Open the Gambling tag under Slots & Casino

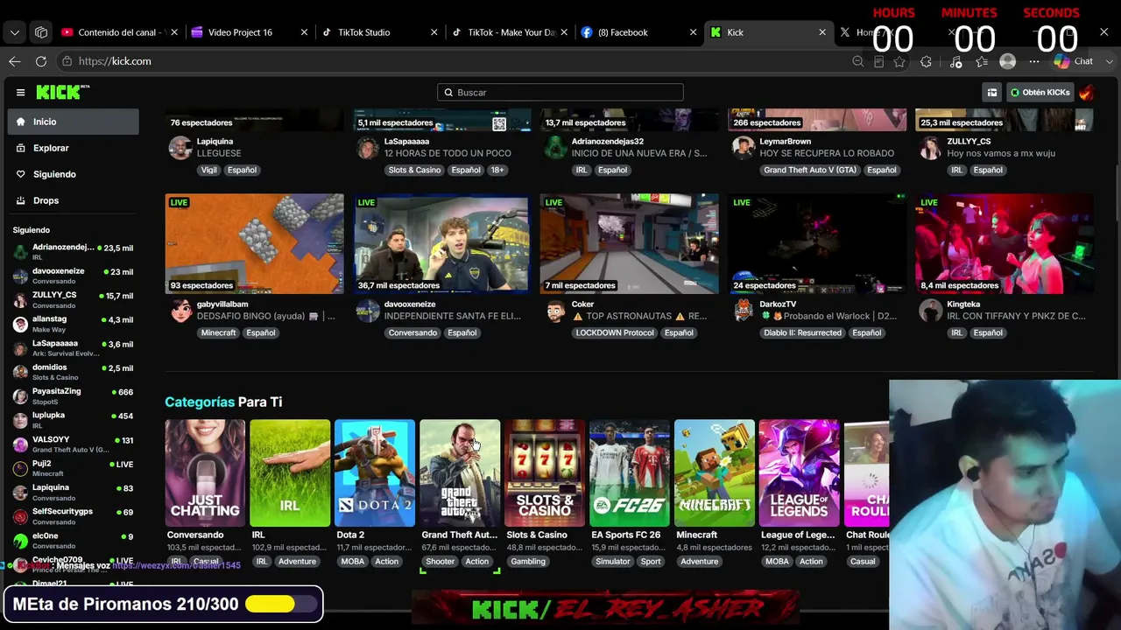point(528,562)
